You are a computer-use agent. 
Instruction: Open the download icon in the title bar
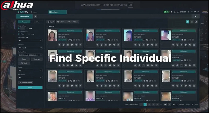pyautogui.click(x=175, y=12)
